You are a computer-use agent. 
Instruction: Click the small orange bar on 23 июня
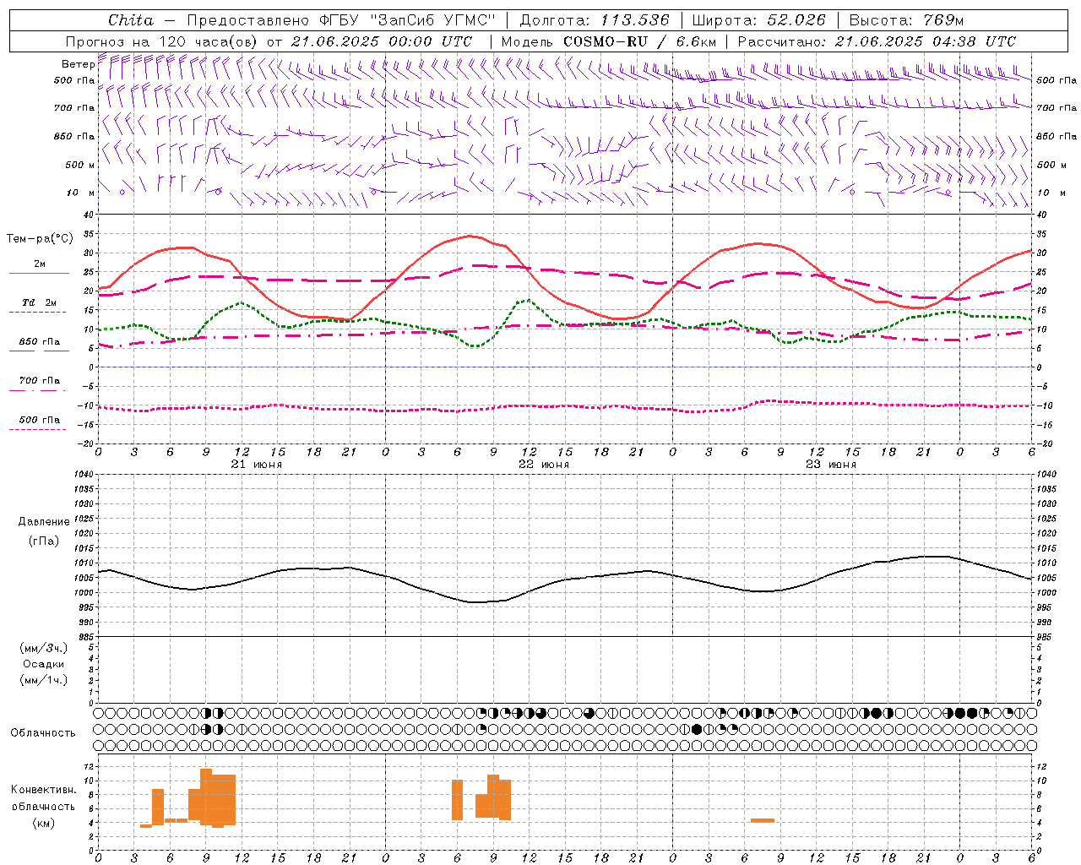click(763, 820)
